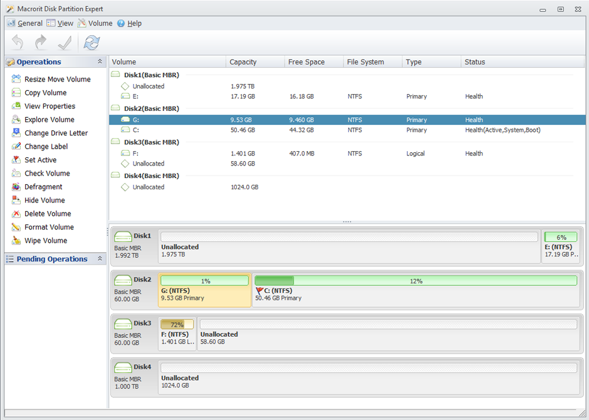This screenshot has width=589, height=420.
Task: Select Disk4 Unallocated 1024.0 GB block
Action: (x=368, y=377)
